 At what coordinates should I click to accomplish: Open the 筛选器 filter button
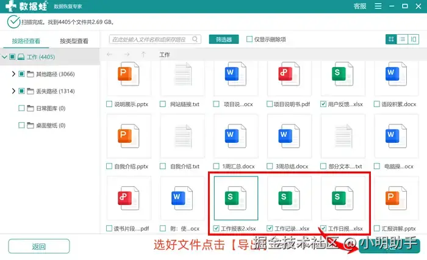pos(224,39)
